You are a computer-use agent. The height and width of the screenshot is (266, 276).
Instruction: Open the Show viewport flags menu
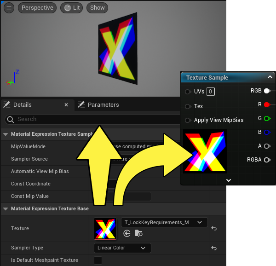(97, 8)
